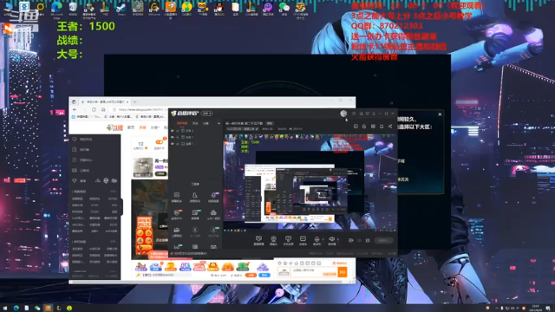Click start streaming button at bottom right
555x312 pixels.
pyautogui.click(x=383, y=241)
